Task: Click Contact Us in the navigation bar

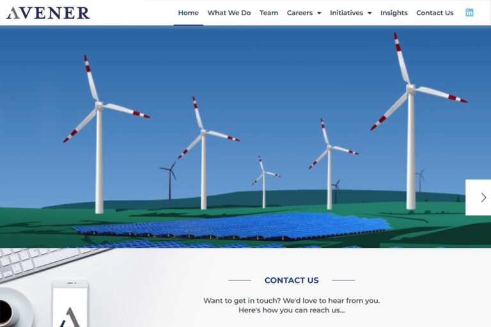Action: click(435, 13)
